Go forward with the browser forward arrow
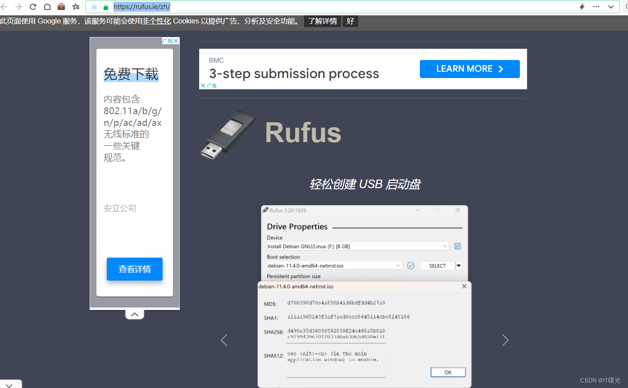The image size is (628, 388). (x=18, y=7)
